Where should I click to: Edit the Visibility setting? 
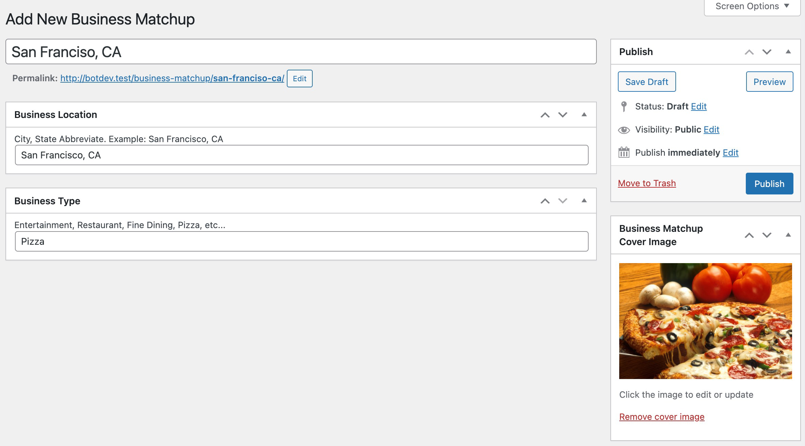(x=711, y=130)
